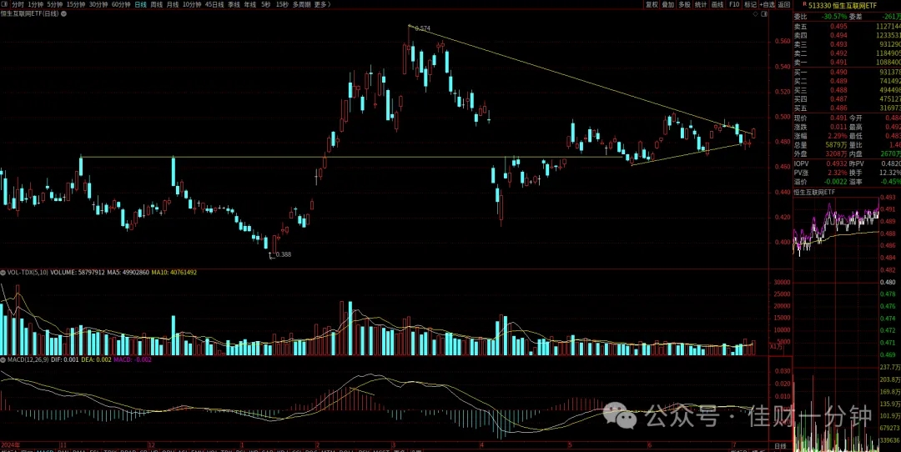The image size is (901, 452).
Task: Select the 月线 monthly period
Action: point(173,4)
